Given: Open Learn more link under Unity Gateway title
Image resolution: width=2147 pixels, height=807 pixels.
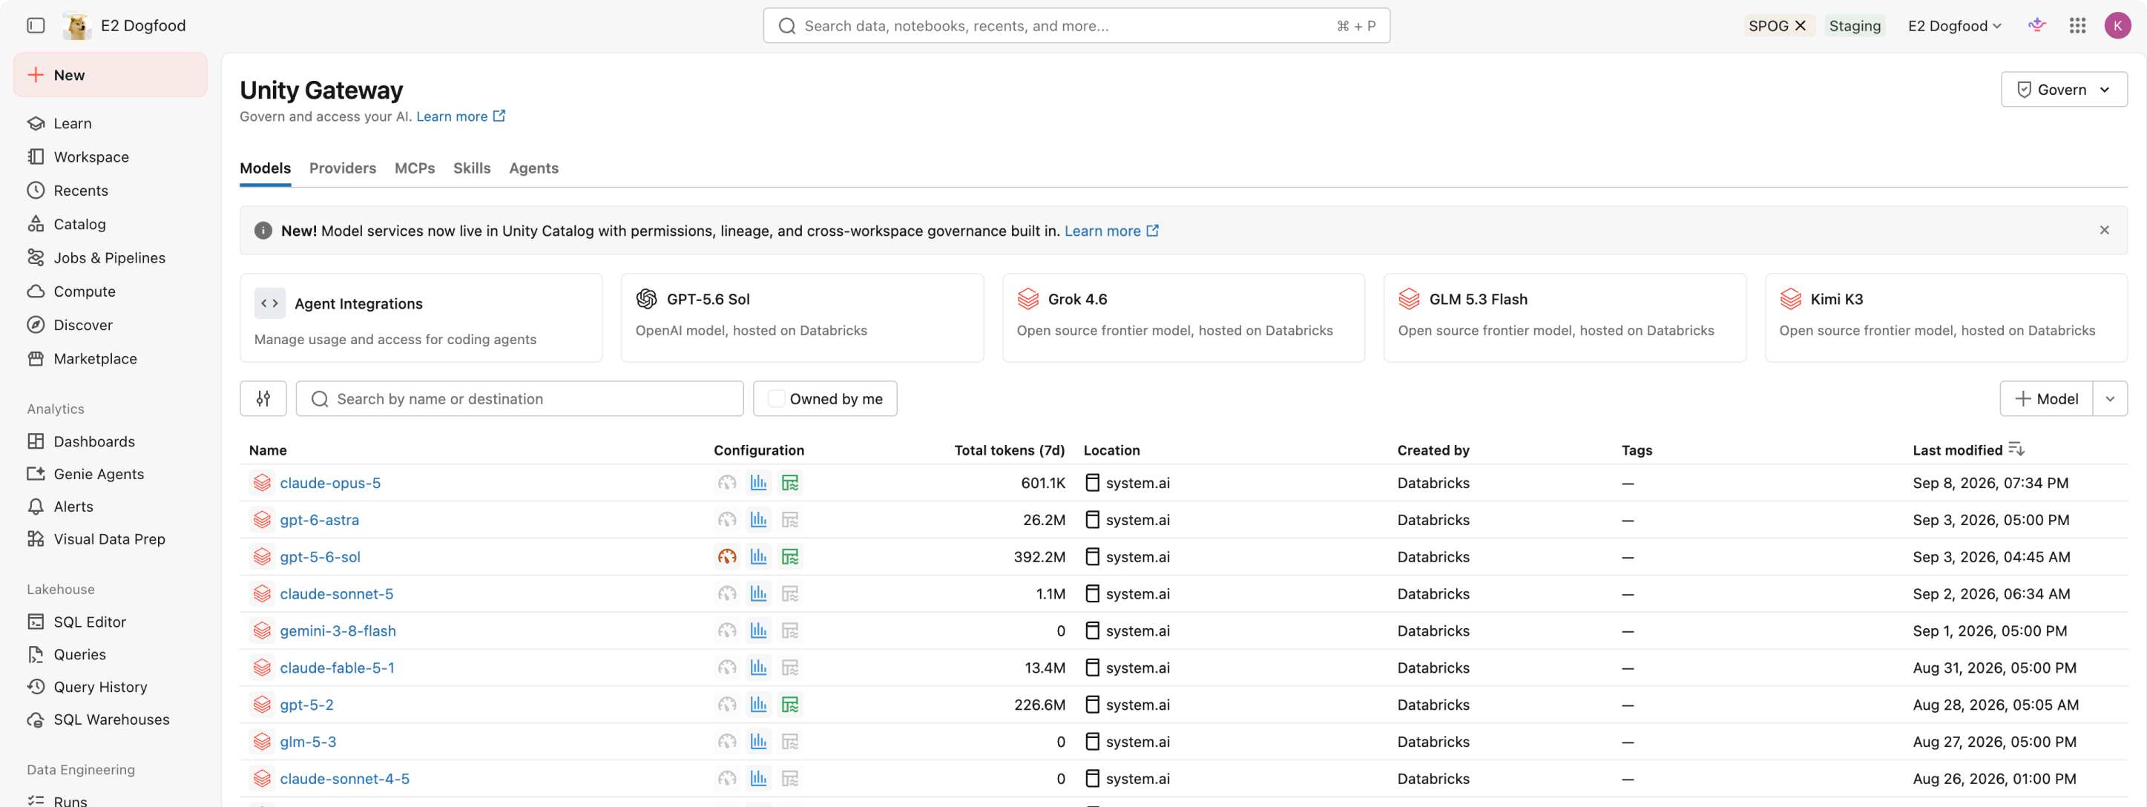Looking at the screenshot, I should tap(460, 116).
